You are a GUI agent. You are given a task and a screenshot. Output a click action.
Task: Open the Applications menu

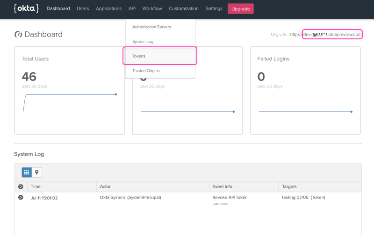pos(108,8)
